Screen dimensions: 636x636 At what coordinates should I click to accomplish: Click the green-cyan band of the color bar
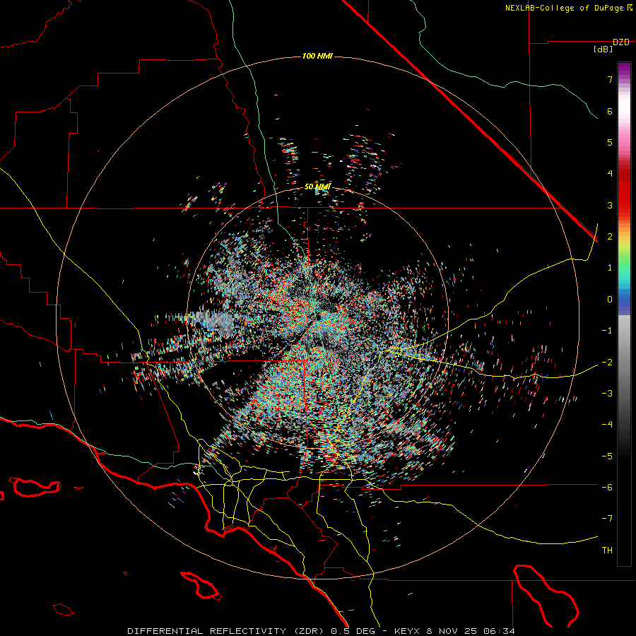click(624, 272)
